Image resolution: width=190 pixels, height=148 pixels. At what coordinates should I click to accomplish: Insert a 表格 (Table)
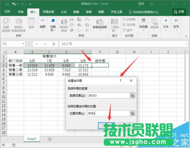(31, 23)
